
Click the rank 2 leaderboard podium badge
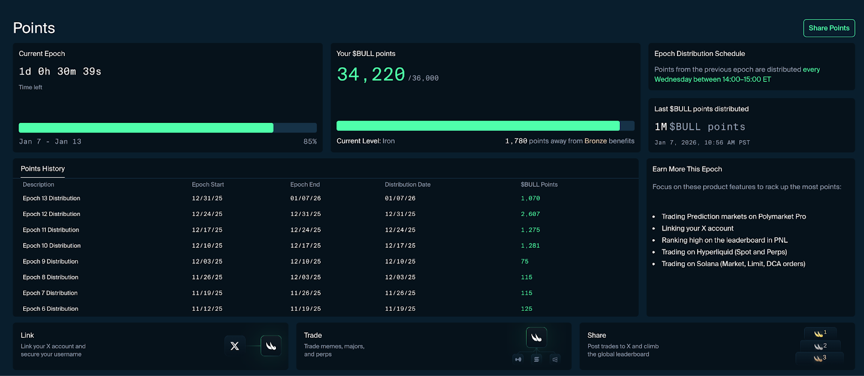(x=820, y=345)
